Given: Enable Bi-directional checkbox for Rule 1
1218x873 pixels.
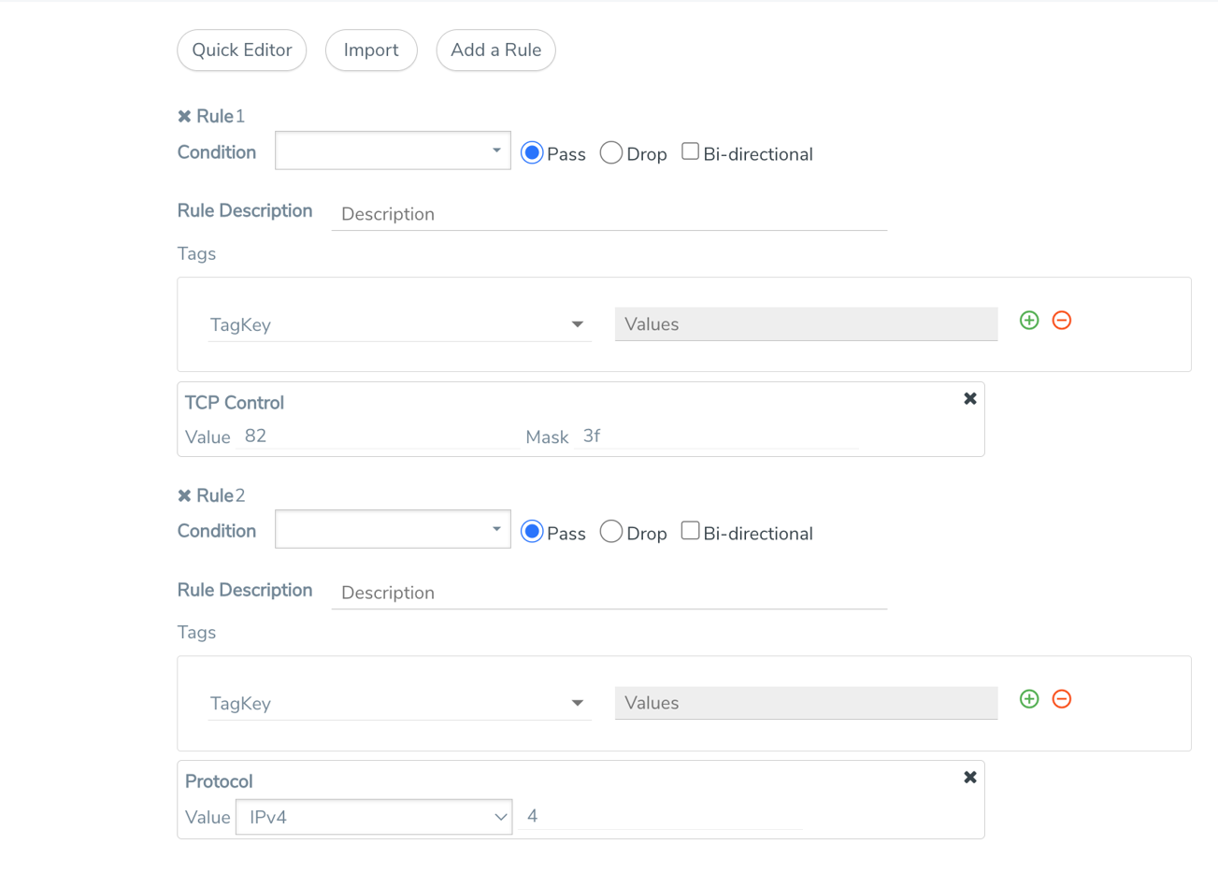Looking at the screenshot, I should click(x=690, y=151).
